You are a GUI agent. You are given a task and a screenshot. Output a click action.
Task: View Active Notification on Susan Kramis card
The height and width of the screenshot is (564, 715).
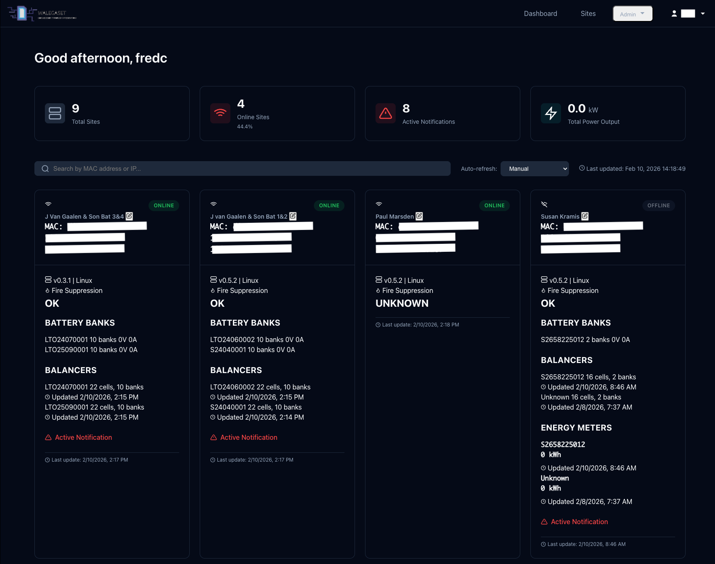click(579, 522)
